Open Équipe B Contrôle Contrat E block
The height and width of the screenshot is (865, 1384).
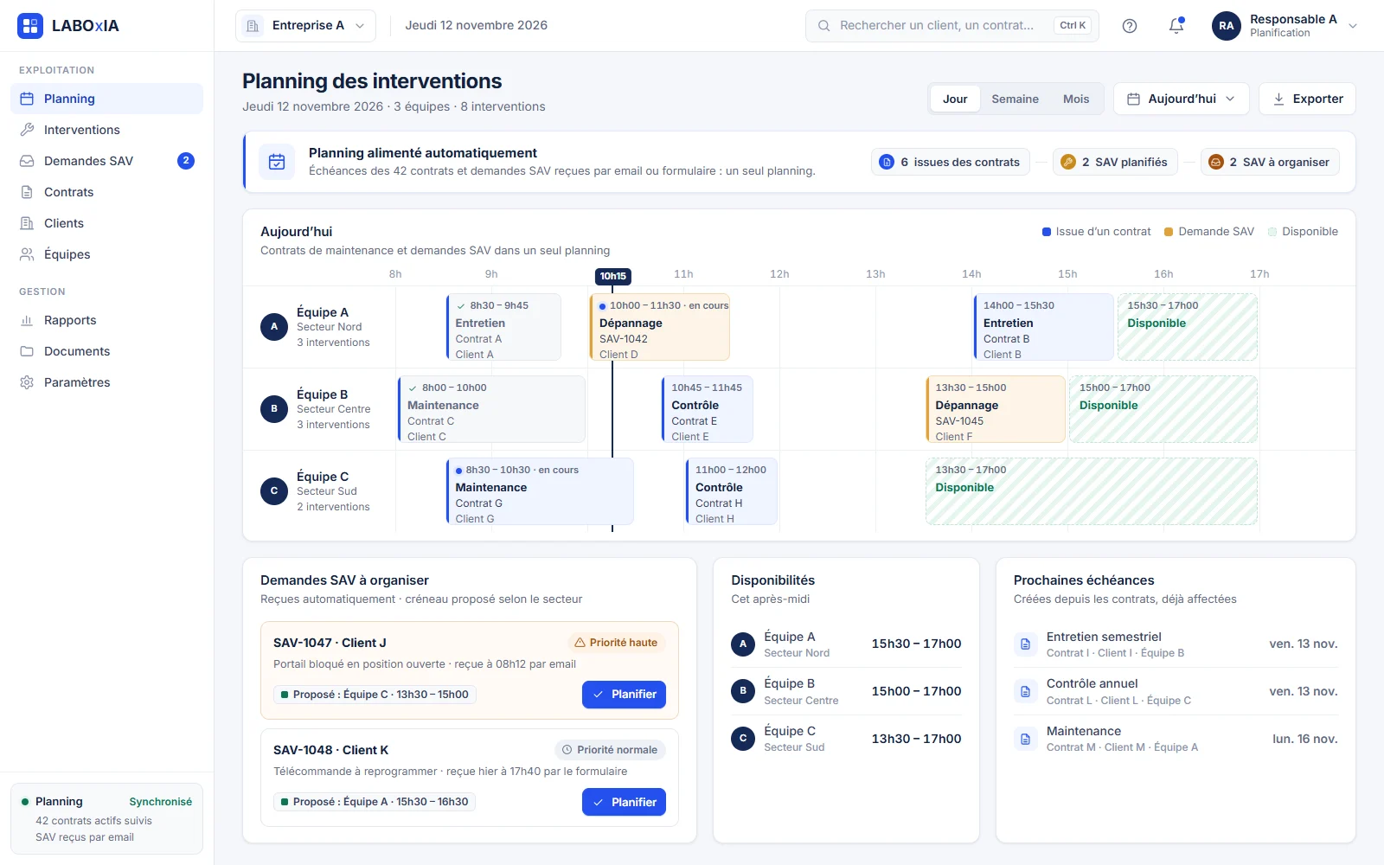point(707,409)
